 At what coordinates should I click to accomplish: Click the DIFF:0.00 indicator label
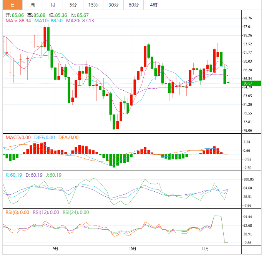pos(45,138)
